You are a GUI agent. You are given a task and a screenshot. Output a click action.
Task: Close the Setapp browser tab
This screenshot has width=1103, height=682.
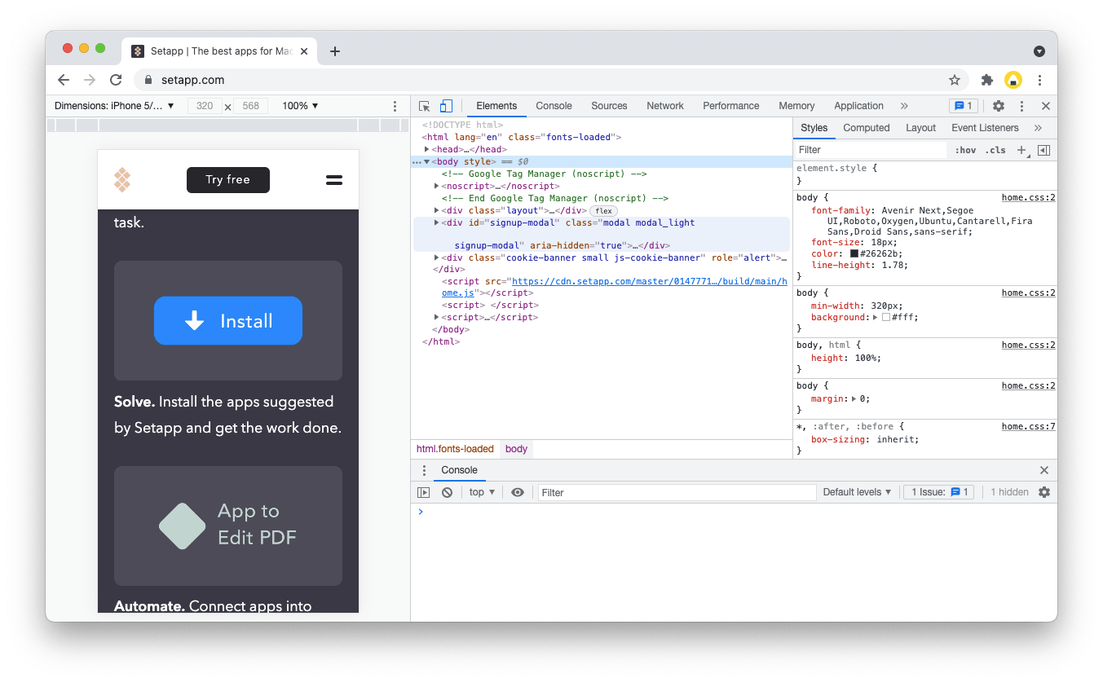(x=304, y=51)
